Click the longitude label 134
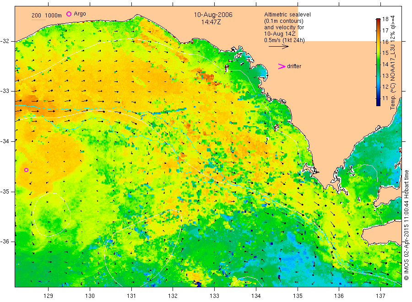Viewport: 412px width, 302px height. click(x=256, y=296)
